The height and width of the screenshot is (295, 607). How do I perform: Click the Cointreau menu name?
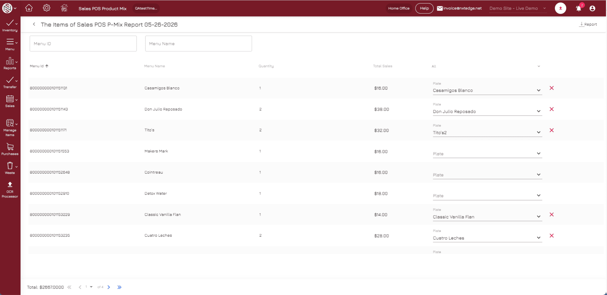pyautogui.click(x=154, y=172)
